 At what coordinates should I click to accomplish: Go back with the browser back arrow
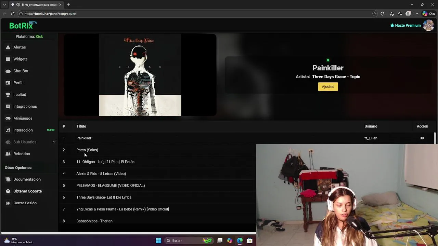(4, 14)
